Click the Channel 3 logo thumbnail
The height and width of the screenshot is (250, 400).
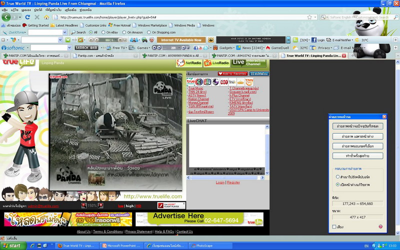199,82
